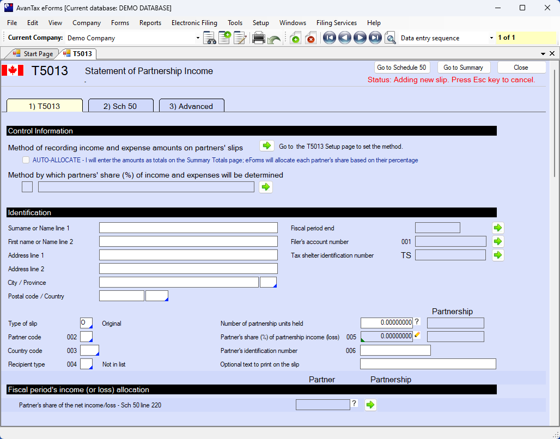Open the Province dropdown box
This screenshot has width=560, height=439.
(269, 282)
